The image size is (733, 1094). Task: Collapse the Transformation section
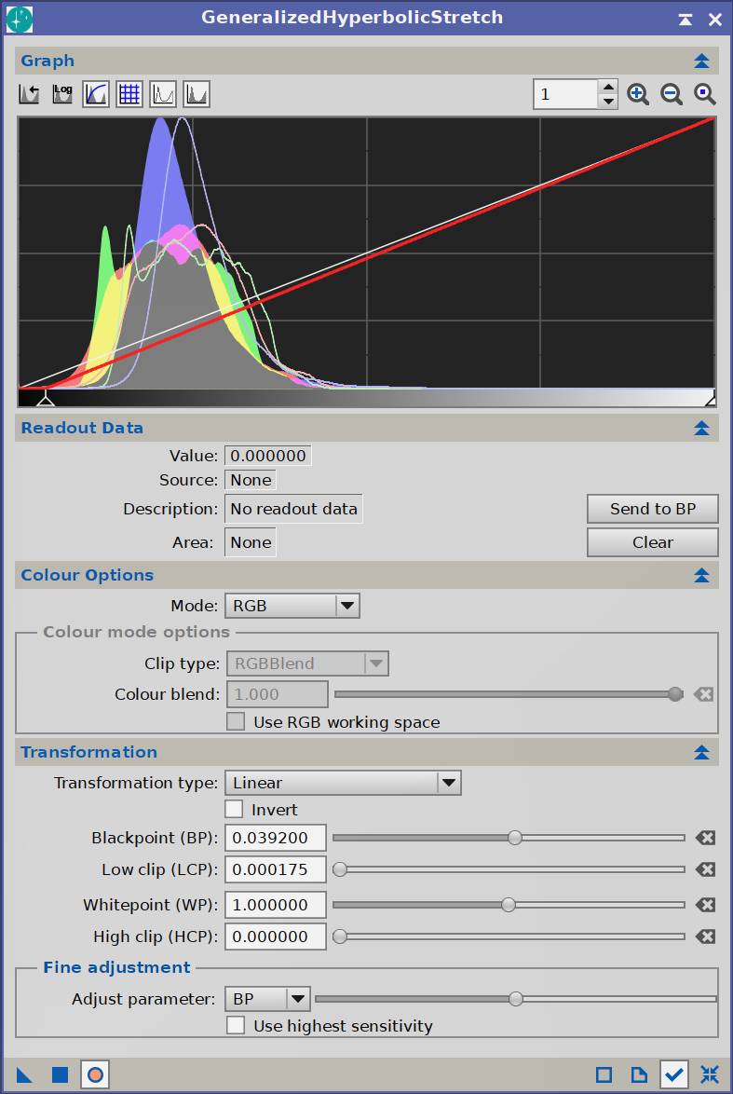coord(701,752)
